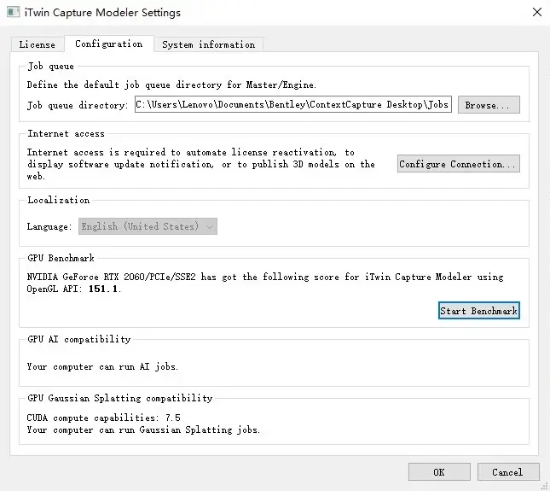The width and height of the screenshot is (550, 491).
Task: Click the 'Job queue directory:' label
Action: coord(78,105)
